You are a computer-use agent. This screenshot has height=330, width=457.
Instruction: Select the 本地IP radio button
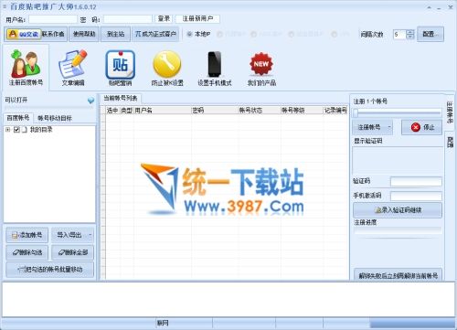(x=189, y=34)
